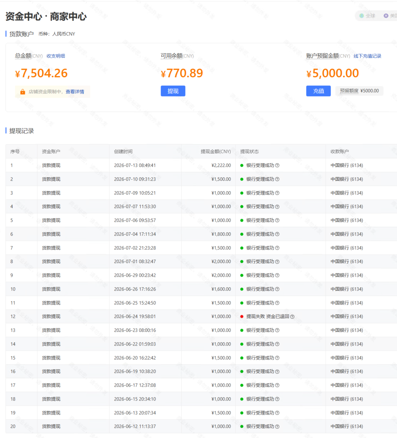Click the help icon on row 2 status
The image size is (397, 438).
click(277, 179)
